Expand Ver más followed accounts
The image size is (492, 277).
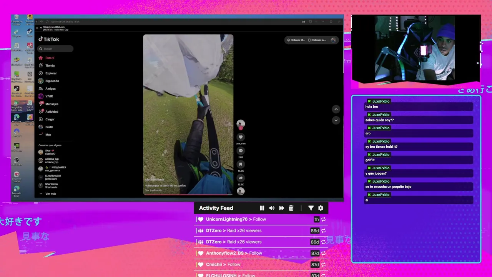(48, 194)
